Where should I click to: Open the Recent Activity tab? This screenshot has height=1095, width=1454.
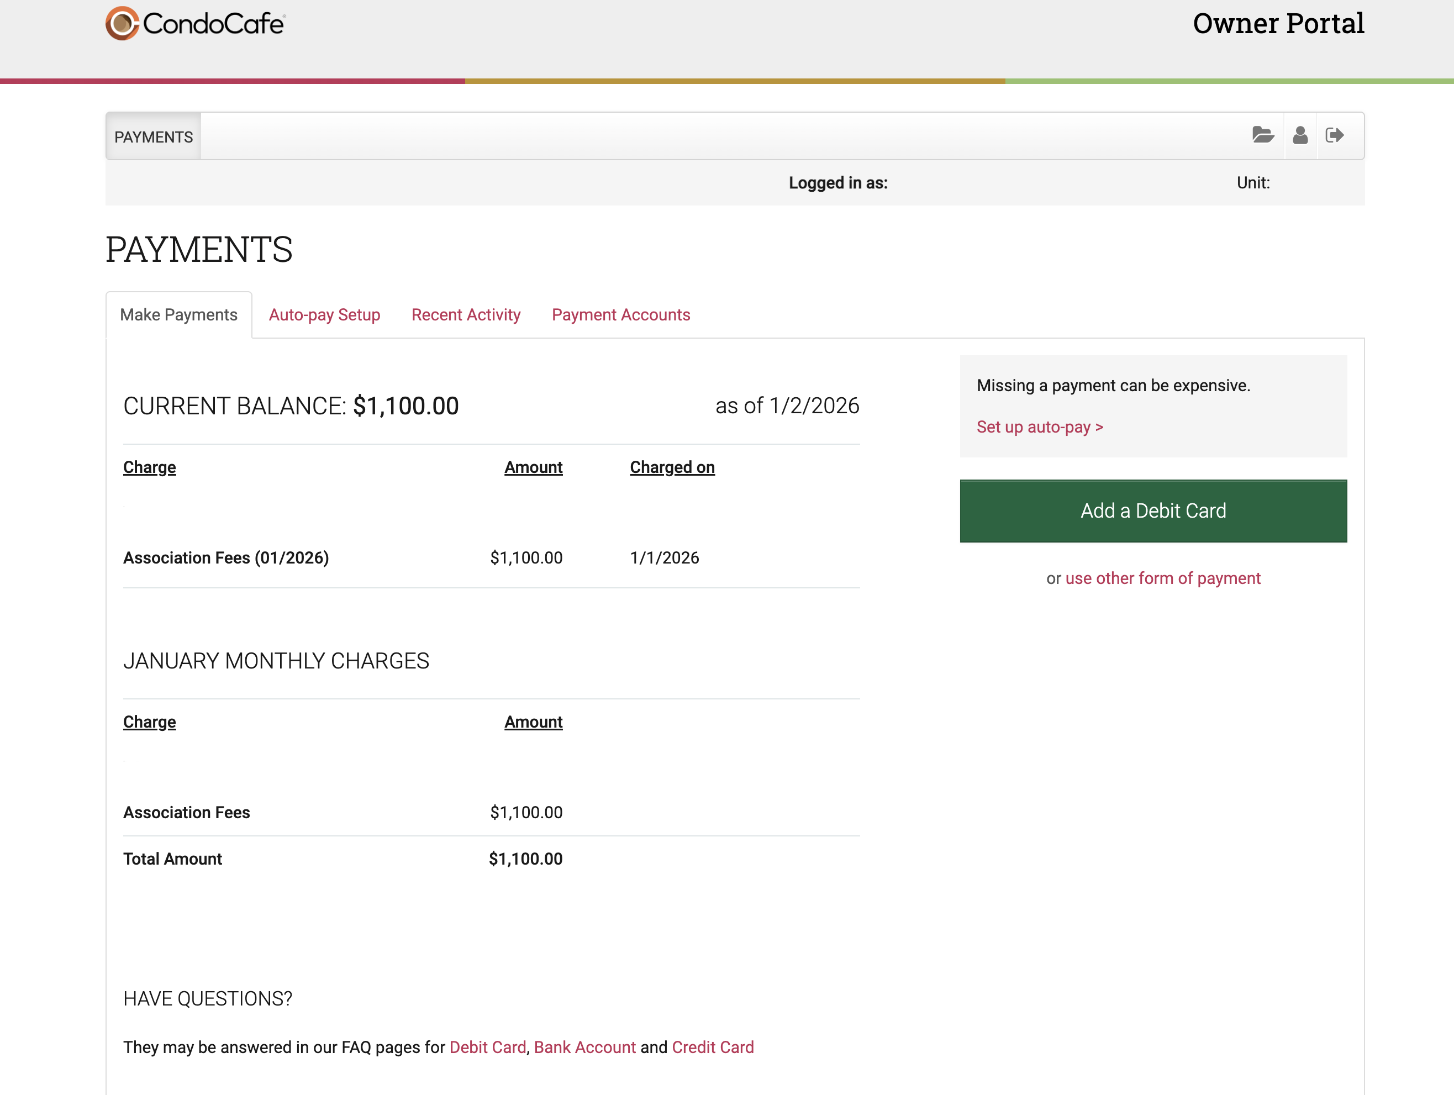pyautogui.click(x=465, y=315)
